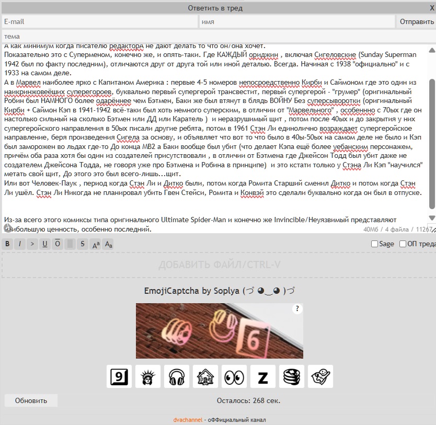Select the eyes emoji
Viewport: 436px width, 425px height.
pos(234,376)
